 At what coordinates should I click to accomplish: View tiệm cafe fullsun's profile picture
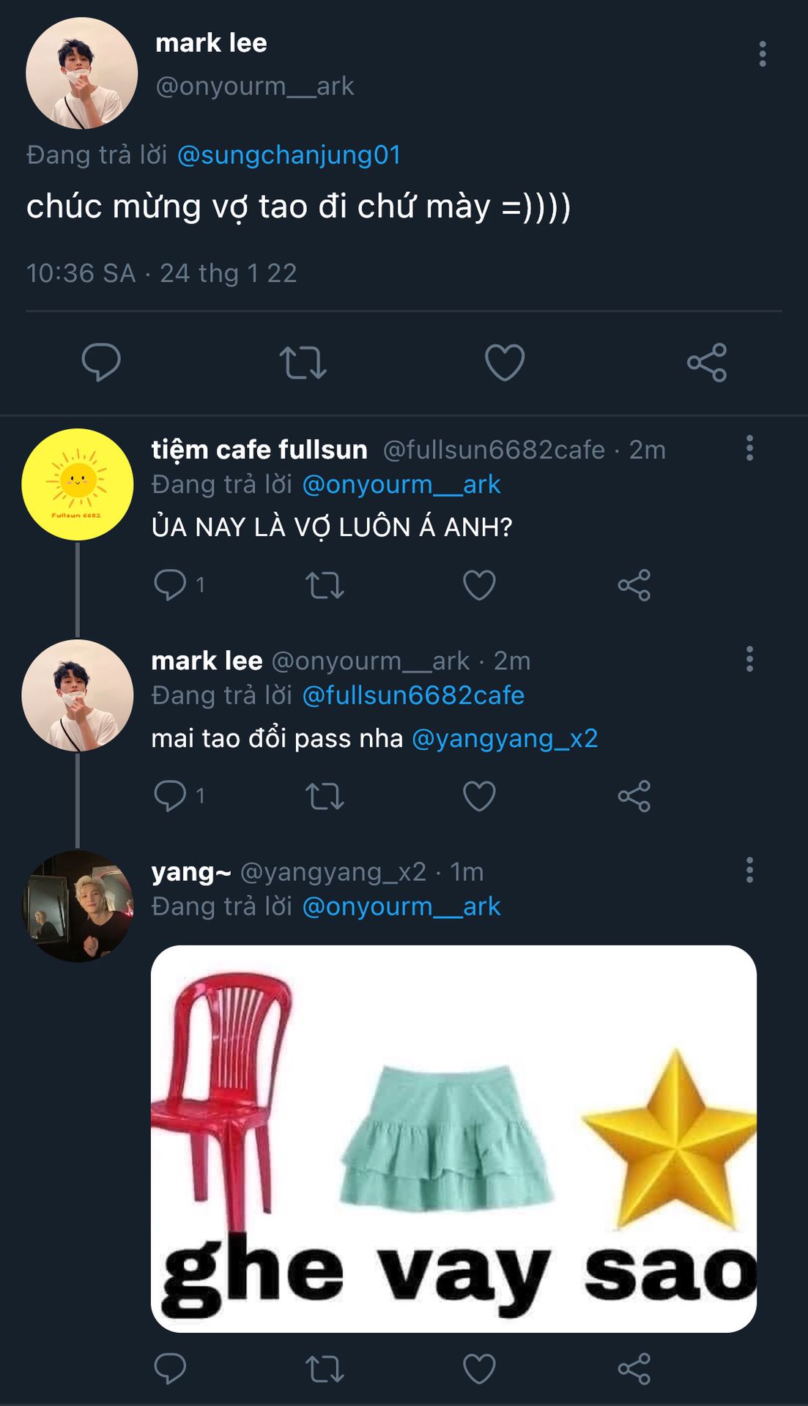[x=78, y=485]
